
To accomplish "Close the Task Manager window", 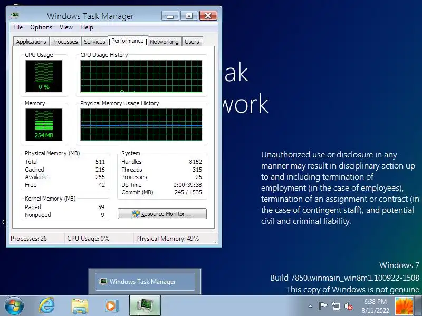I will [208, 16].
